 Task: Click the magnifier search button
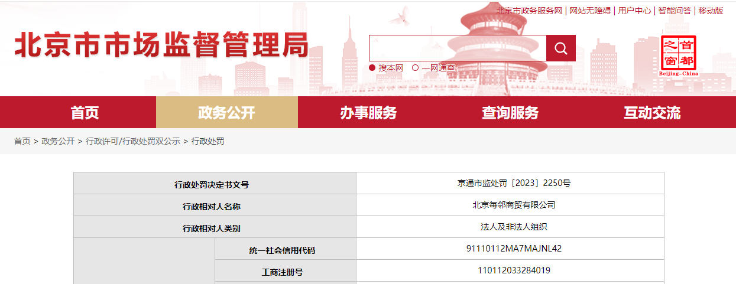[x=560, y=48]
